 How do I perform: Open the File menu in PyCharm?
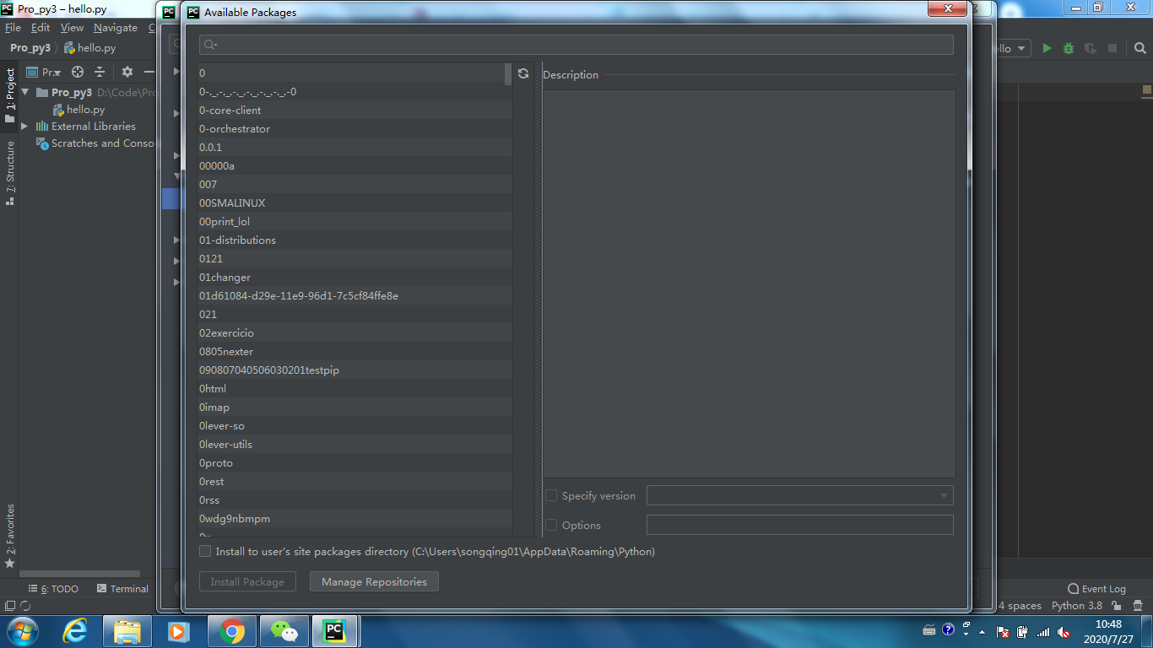pyautogui.click(x=13, y=28)
